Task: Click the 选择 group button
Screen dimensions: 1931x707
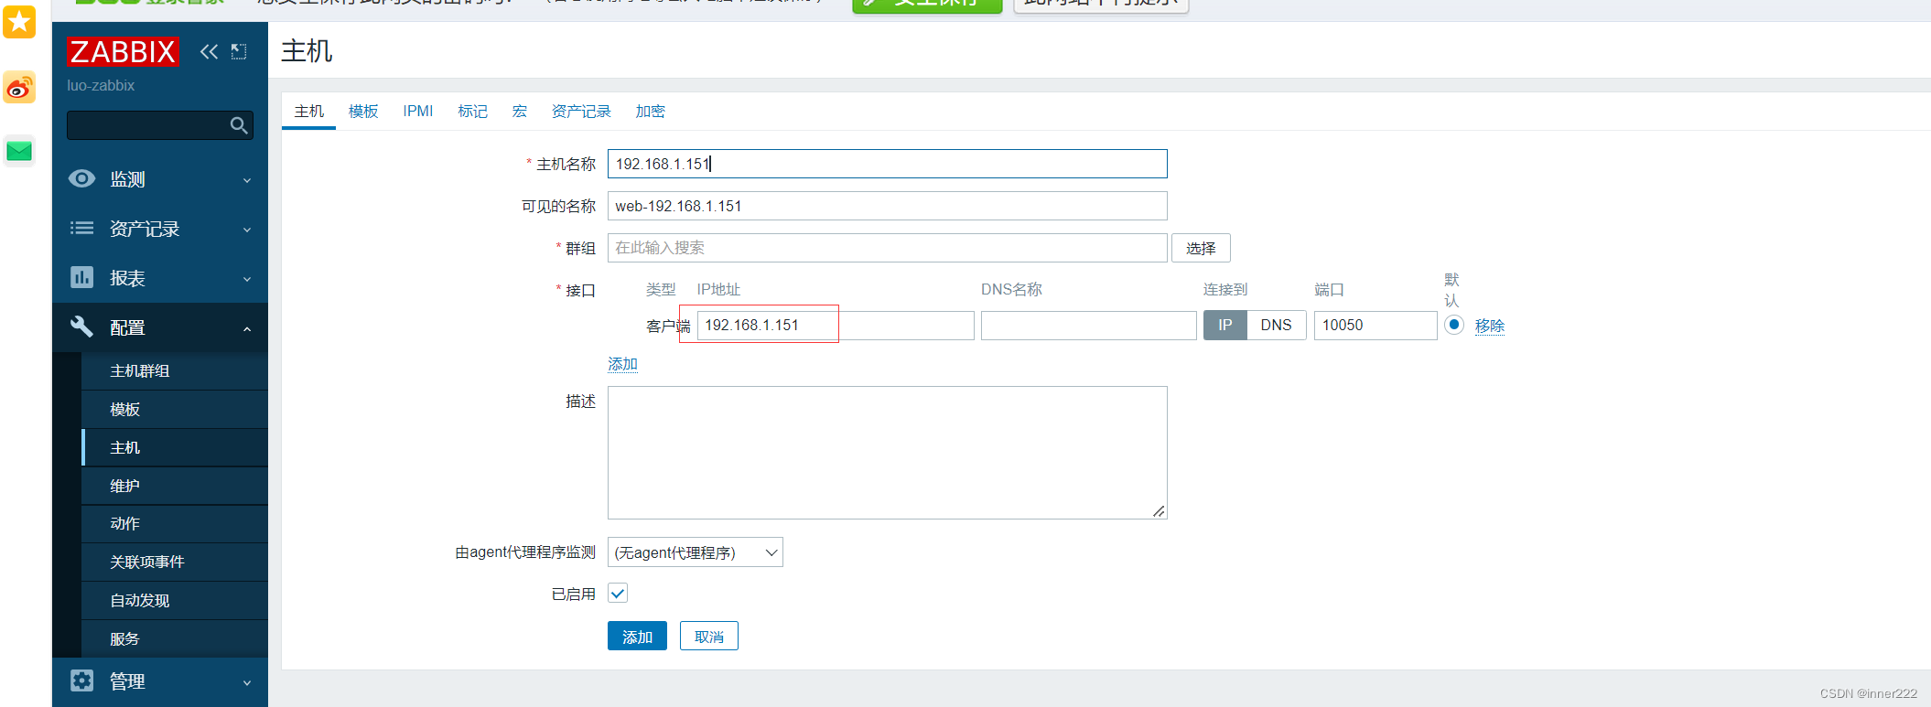Action: pyautogui.click(x=1201, y=248)
